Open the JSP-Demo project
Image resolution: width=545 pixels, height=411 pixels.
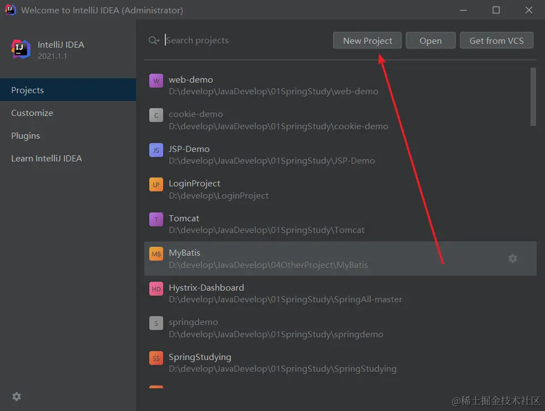pos(340,155)
